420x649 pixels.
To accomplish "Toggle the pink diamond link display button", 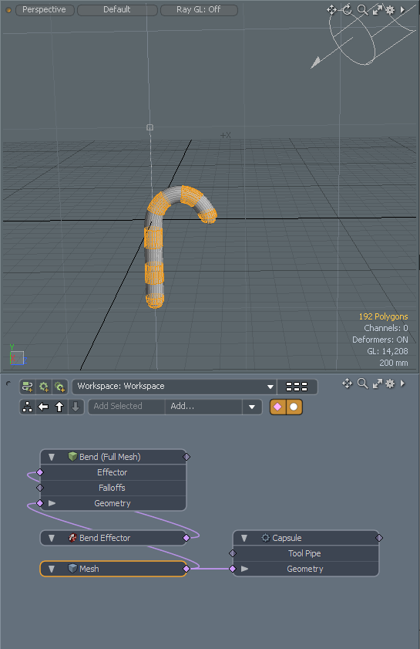I will click(277, 407).
